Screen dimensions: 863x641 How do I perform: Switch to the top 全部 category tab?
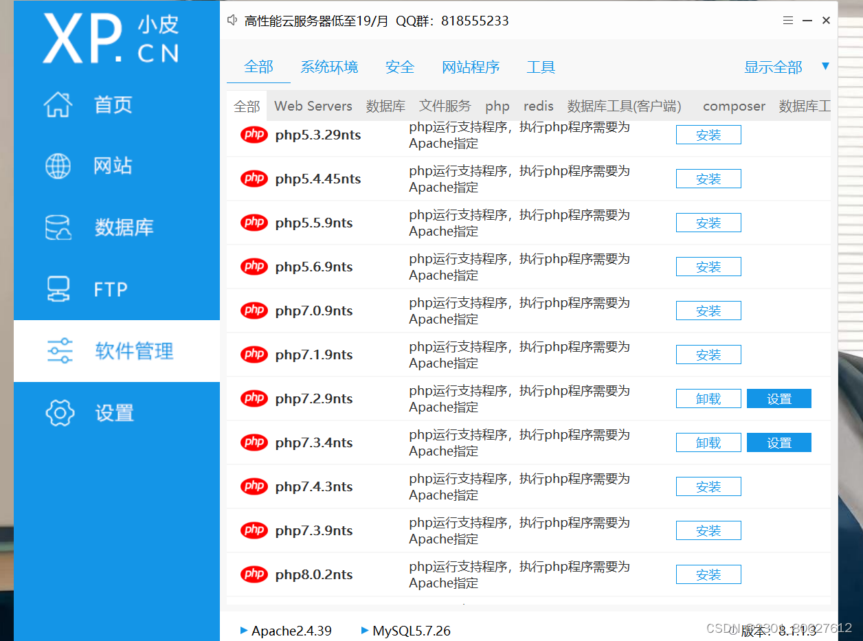[258, 67]
